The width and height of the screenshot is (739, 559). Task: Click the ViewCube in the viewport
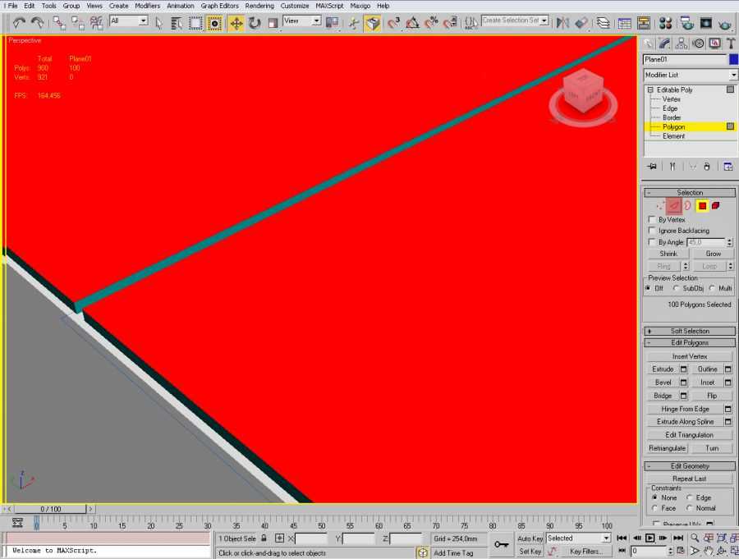pos(582,93)
